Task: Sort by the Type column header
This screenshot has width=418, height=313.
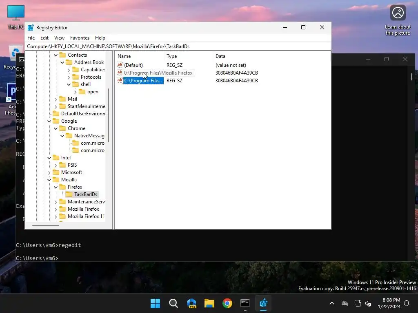Action: click(x=189, y=56)
